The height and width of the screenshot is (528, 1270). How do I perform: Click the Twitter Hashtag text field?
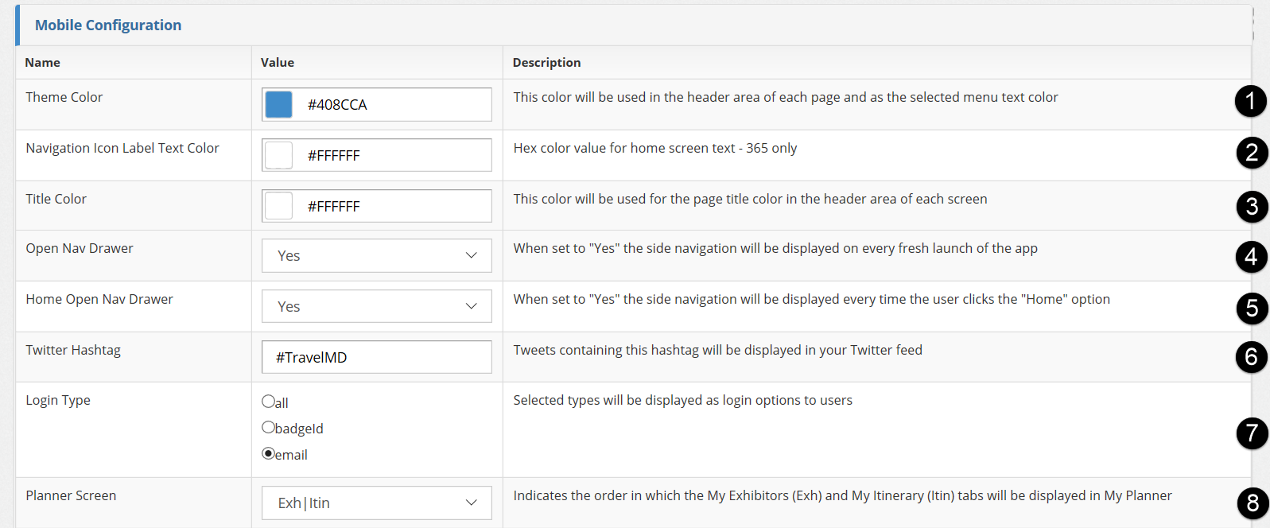pos(376,357)
